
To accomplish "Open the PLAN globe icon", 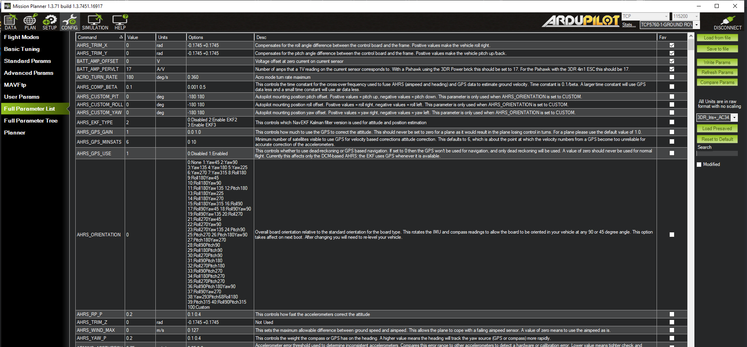I will (x=30, y=22).
